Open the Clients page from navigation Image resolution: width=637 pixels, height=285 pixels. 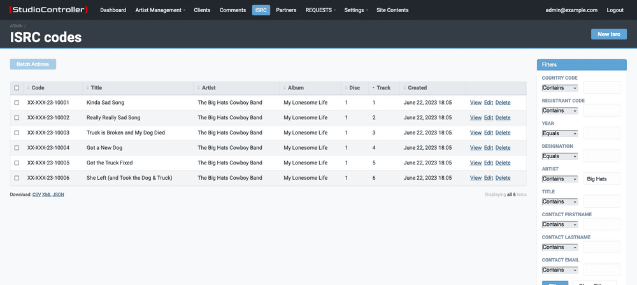(202, 10)
